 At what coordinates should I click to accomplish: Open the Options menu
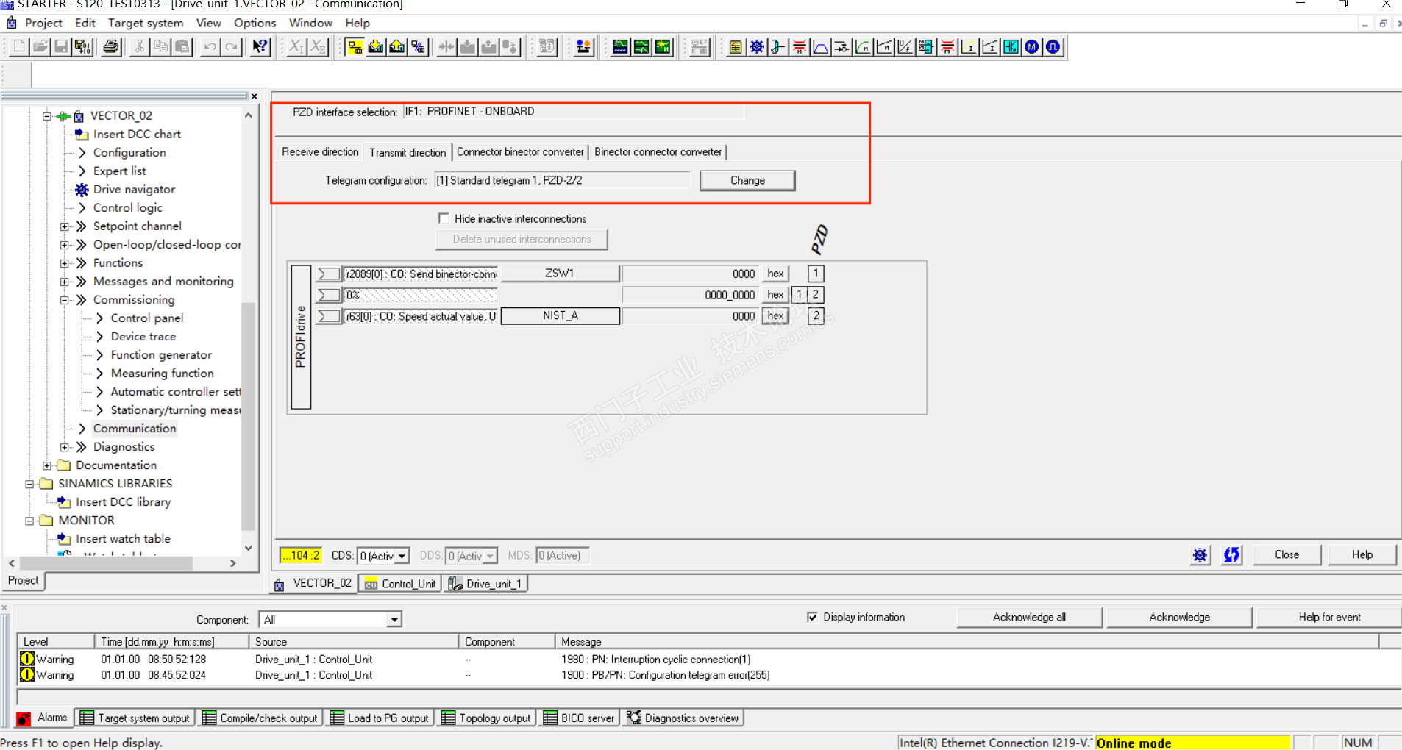pyautogui.click(x=255, y=23)
